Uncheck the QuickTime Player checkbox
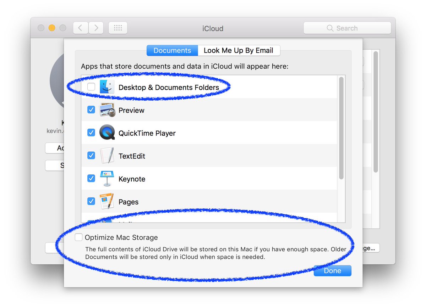 [91, 133]
